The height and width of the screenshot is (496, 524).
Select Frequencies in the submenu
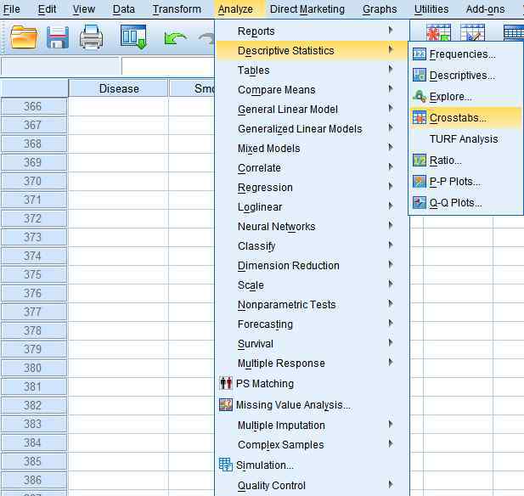point(462,54)
